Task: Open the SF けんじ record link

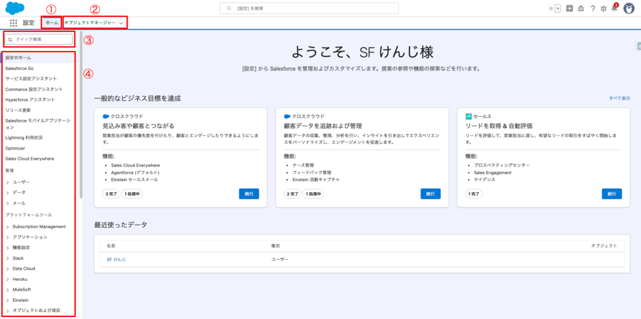Action: click(116, 259)
